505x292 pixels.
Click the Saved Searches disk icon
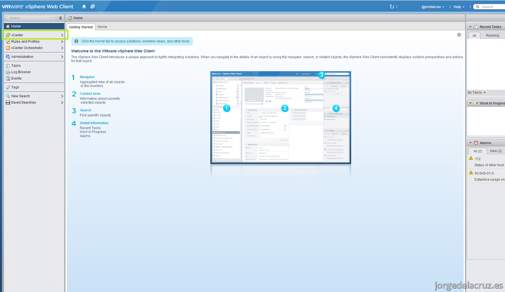pos(8,103)
